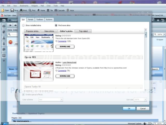Image resolution: width=166 pixels, height=125 pixels.
Task: Click the Save toolbar icon
Action: 12,10
